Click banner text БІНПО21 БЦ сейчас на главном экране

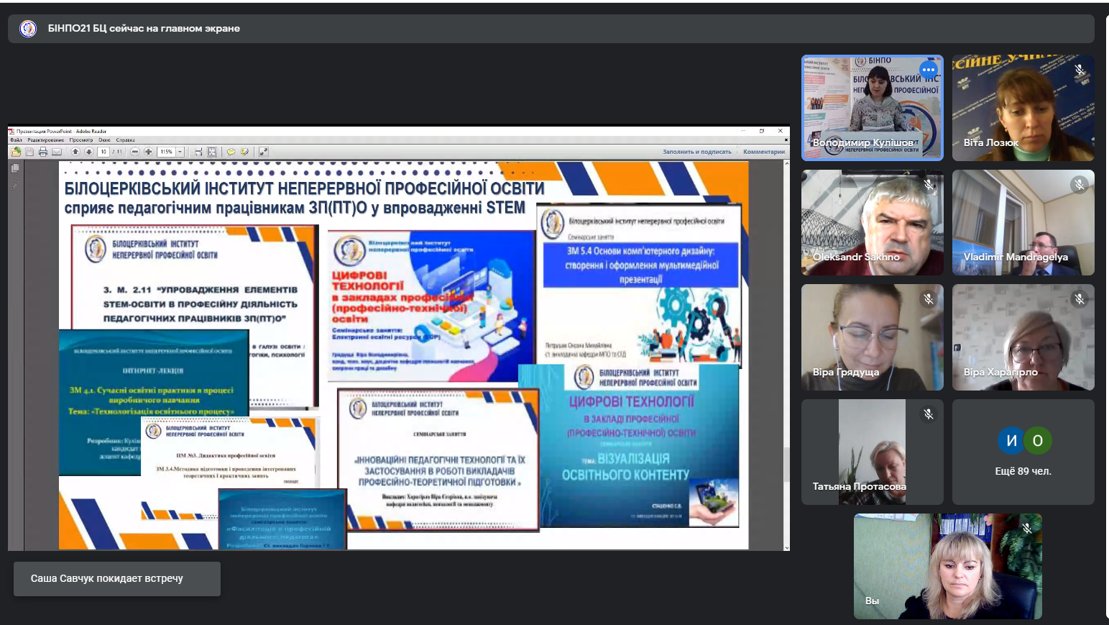144,29
